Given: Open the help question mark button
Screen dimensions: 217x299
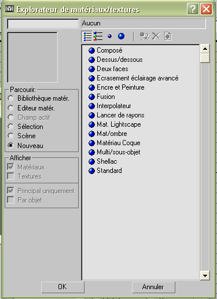Looking at the screenshot, I should [x=193, y=9].
